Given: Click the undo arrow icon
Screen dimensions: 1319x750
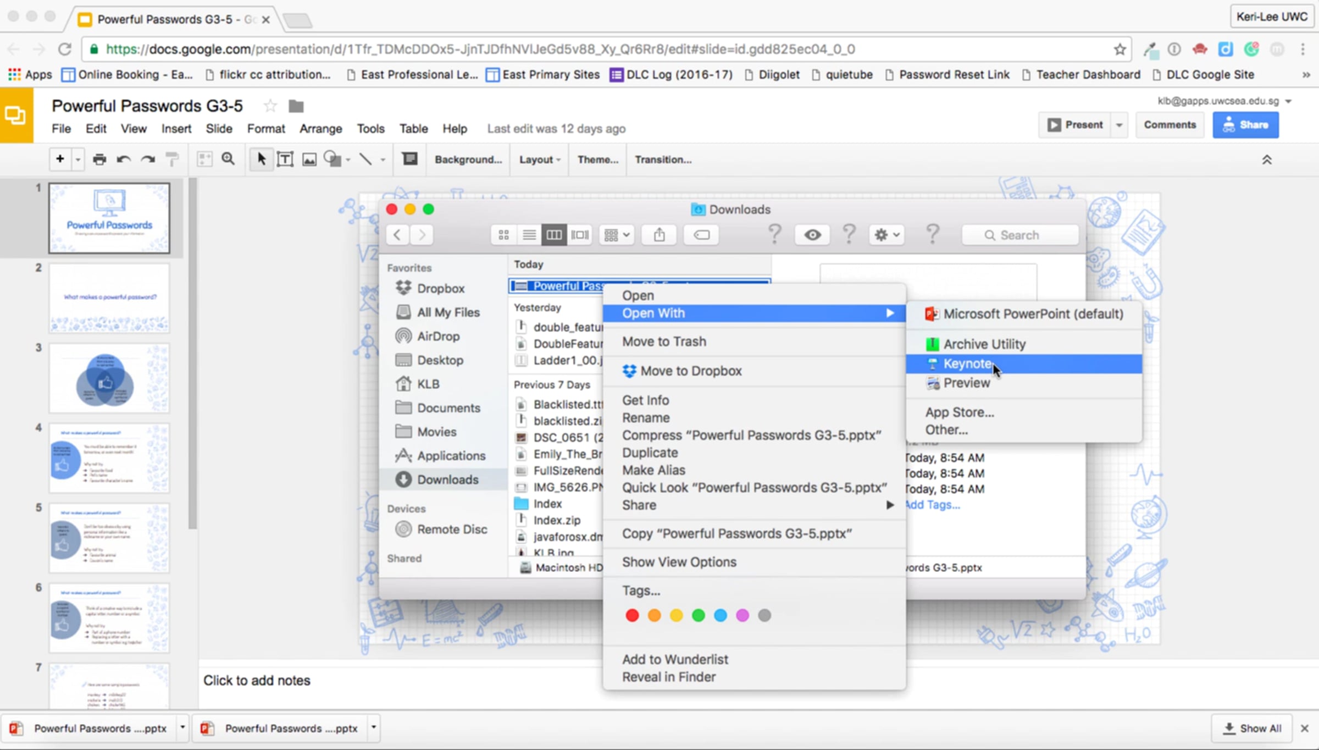Looking at the screenshot, I should (x=124, y=159).
